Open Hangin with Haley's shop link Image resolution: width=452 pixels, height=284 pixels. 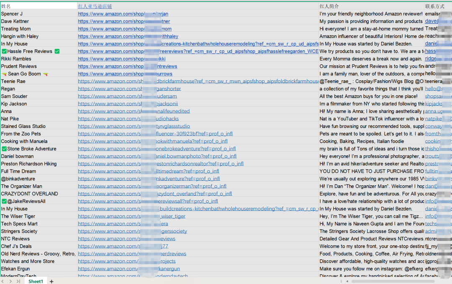[128, 36]
